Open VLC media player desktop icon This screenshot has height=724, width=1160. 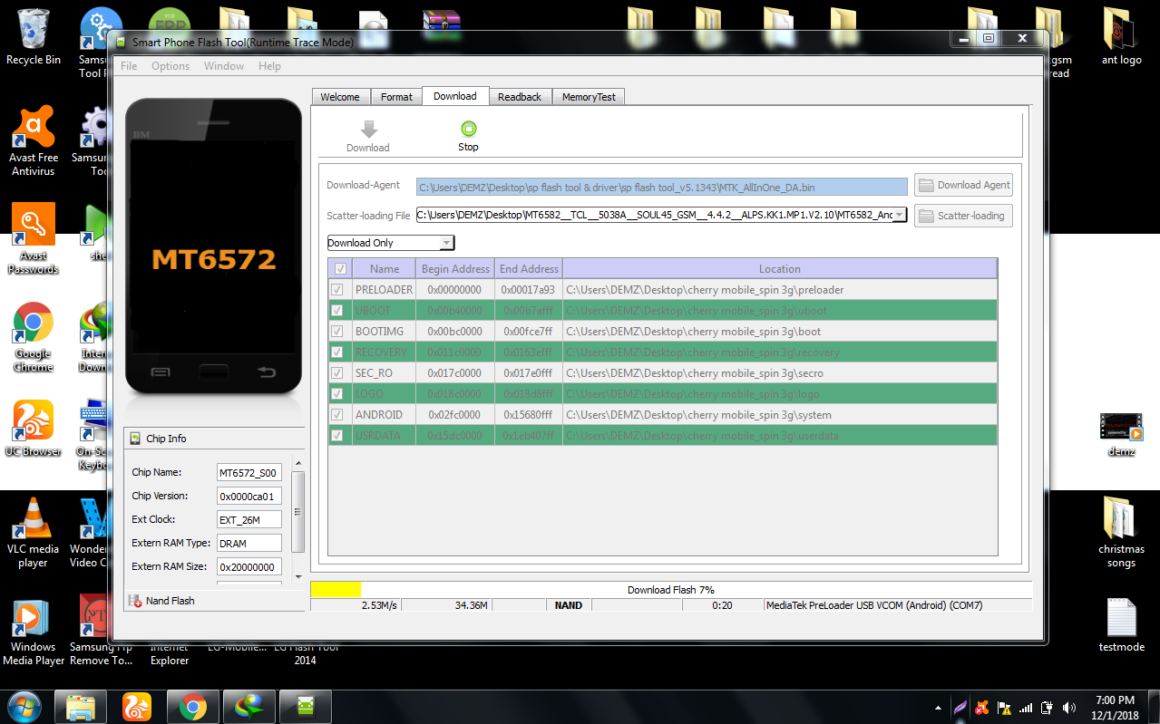tap(33, 533)
